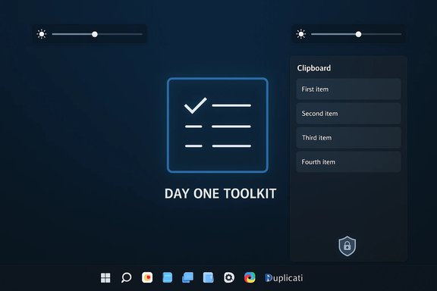Image resolution: width=437 pixels, height=291 pixels.
Task: Open Duplicati from the taskbar
Action: (x=284, y=277)
